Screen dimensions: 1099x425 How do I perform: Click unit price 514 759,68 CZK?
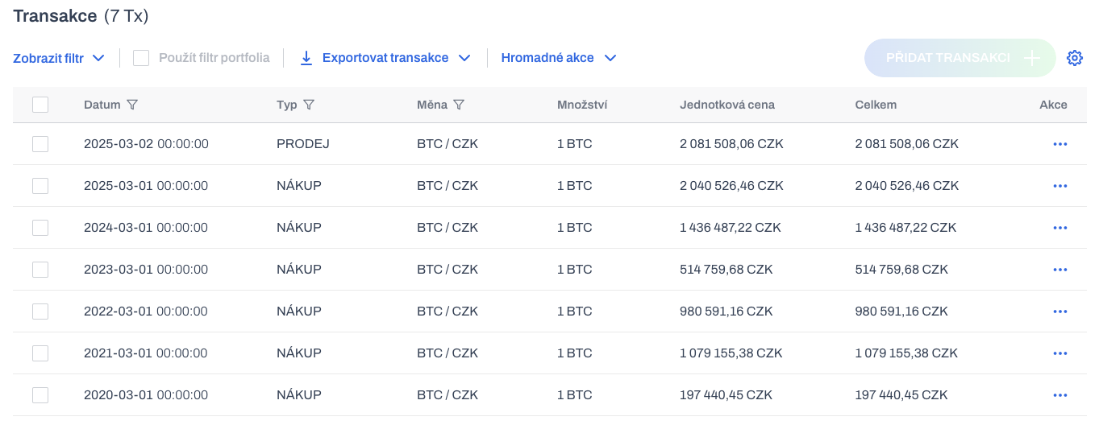[726, 270]
